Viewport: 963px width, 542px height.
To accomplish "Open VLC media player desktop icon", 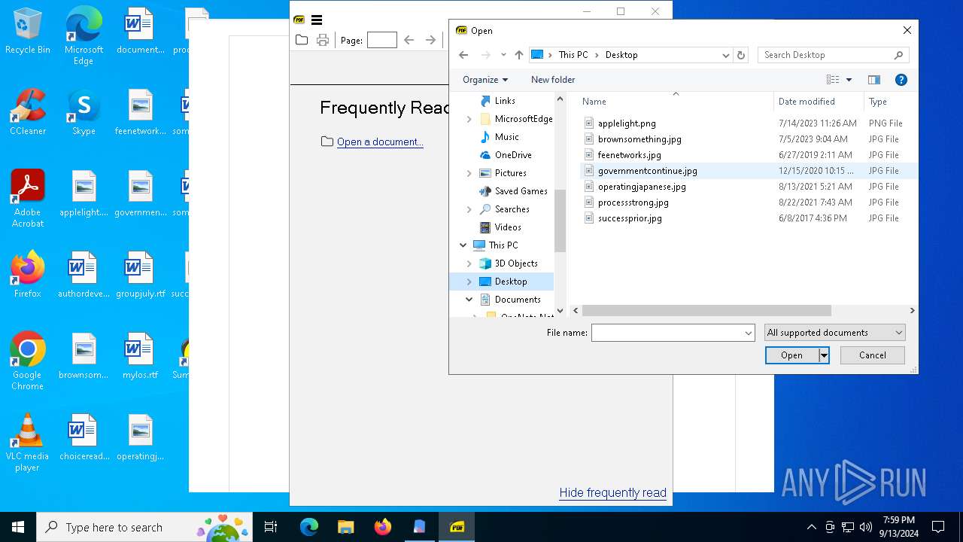I will [x=28, y=443].
